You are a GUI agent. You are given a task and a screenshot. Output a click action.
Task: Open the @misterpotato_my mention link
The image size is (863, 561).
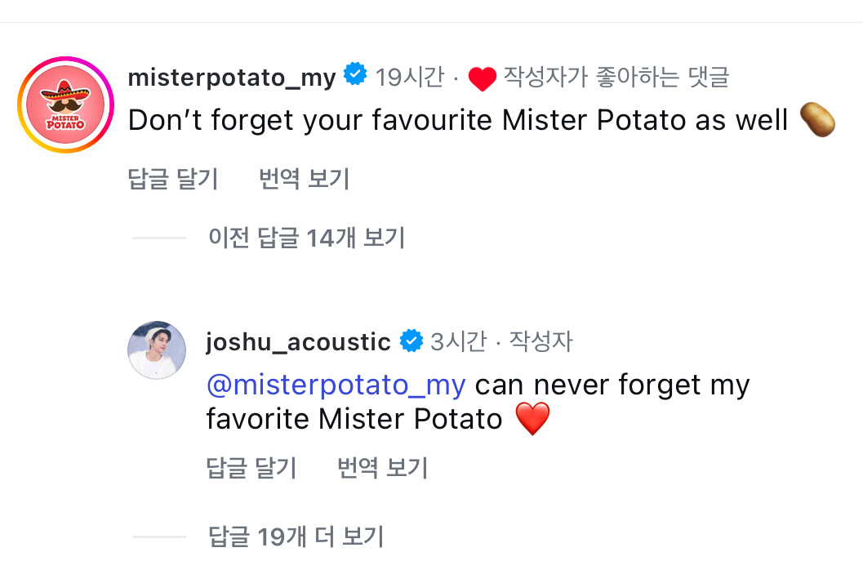coord(336,384)
